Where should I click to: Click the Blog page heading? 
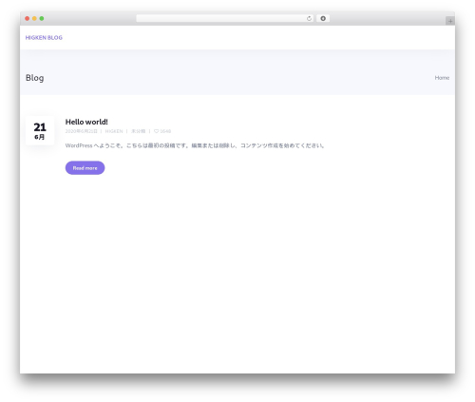tap(35, 78)
